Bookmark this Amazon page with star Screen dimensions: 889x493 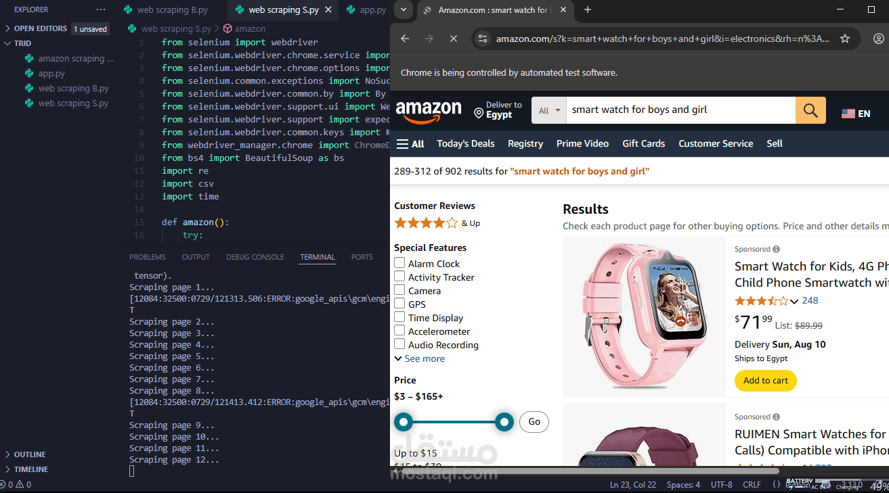[x=845, y=39]
